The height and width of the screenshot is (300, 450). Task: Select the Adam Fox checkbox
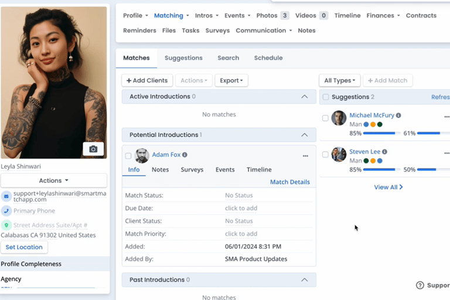(128, 156)
